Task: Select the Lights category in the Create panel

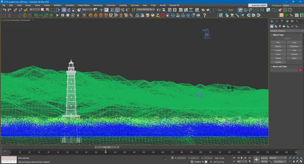Action: pyautogui.click(x=280, y=26)
